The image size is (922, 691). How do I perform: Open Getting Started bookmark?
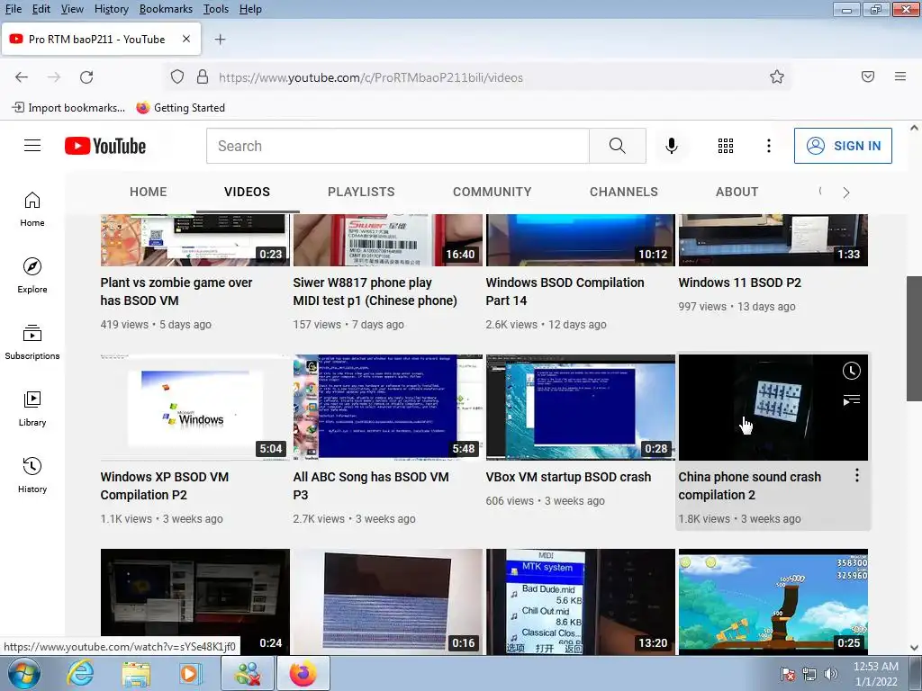[x=180, y=108]
